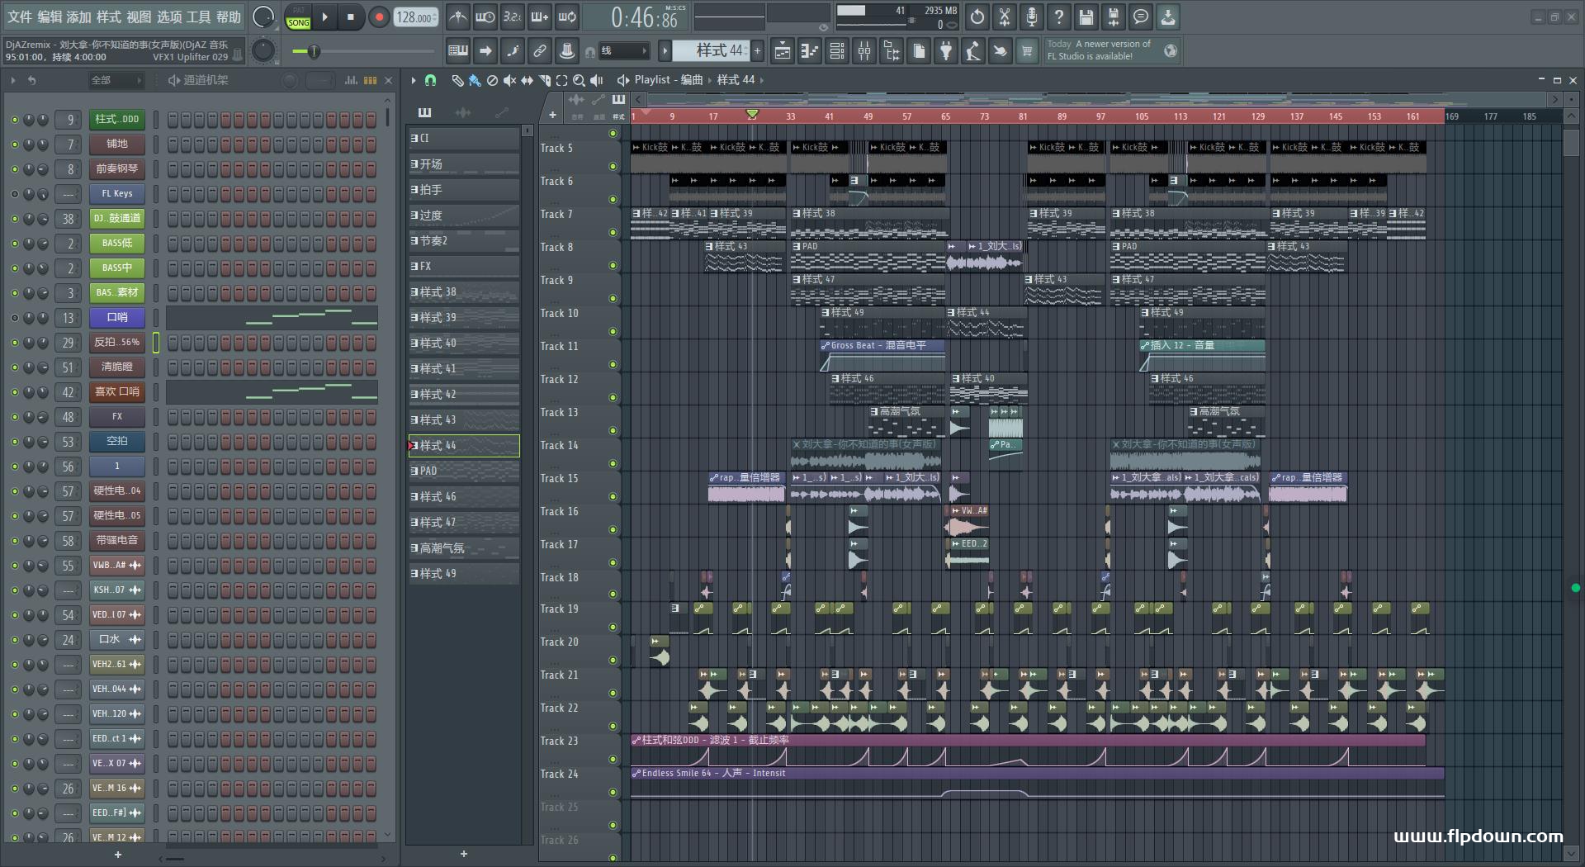
Task: Open the 全部 channel filter dropdown
Action: click(115, 80)
